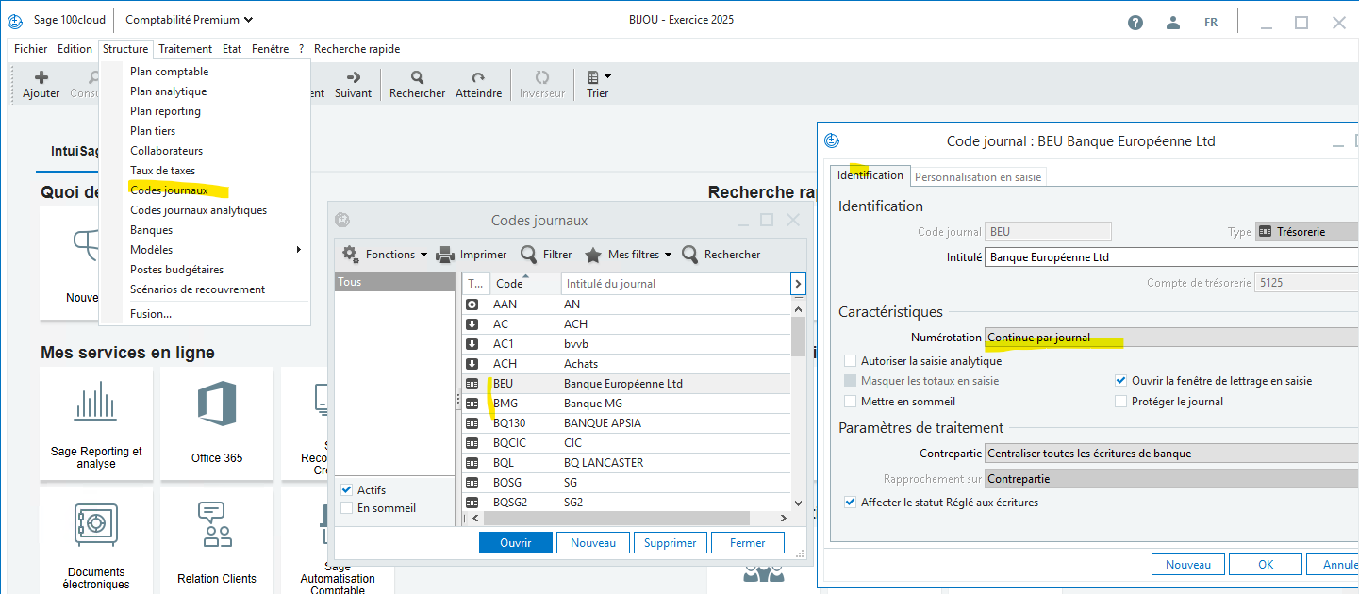This screenshot has height=594, width=1359.
Task: Toggle the Actifs checkbox
Action: coord(347,490)
